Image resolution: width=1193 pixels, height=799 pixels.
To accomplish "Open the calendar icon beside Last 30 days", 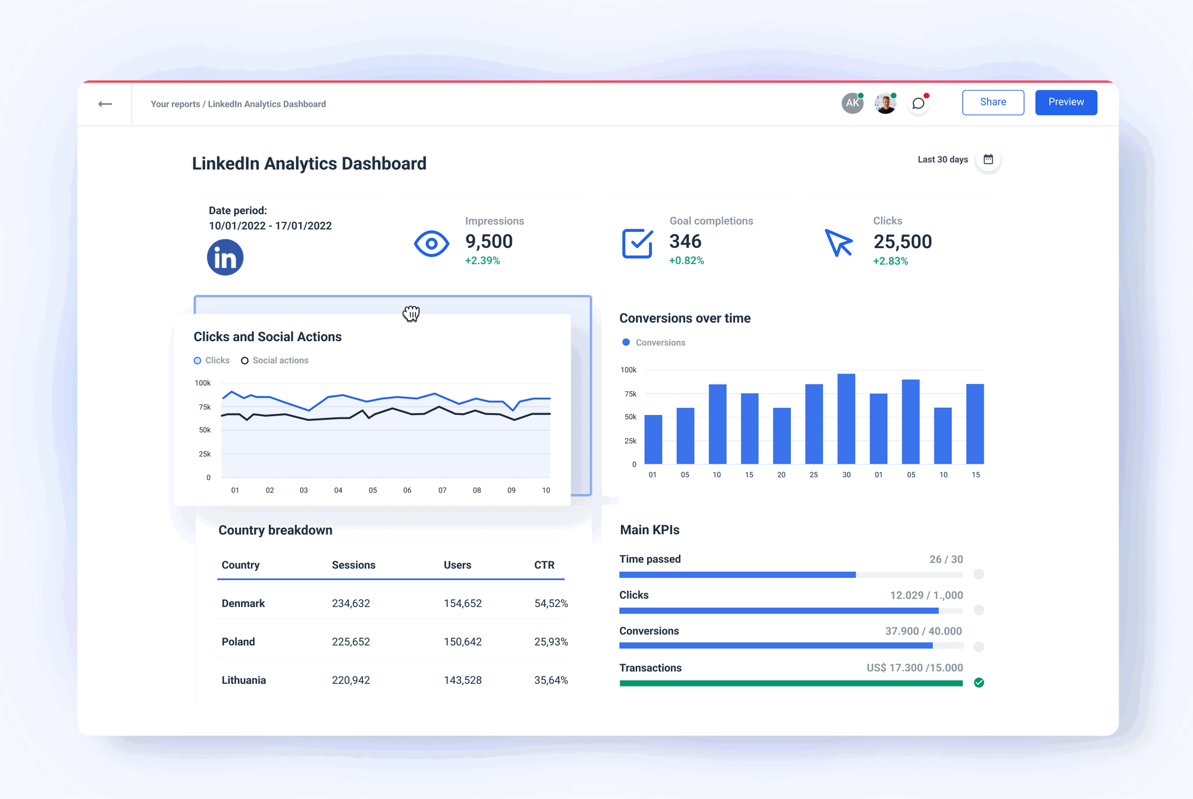I will (988, 159).
